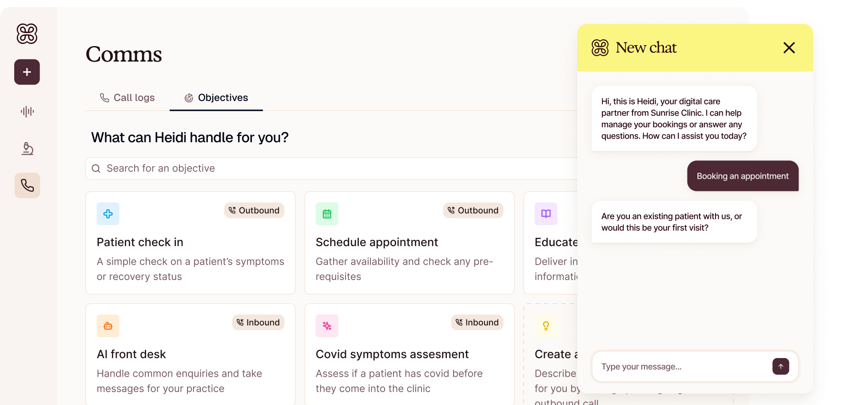The height and width of the screenshot is (405, 847).
Task: Click the sparkle icon on Covid symptoms assessment
Action: [327, 326]
